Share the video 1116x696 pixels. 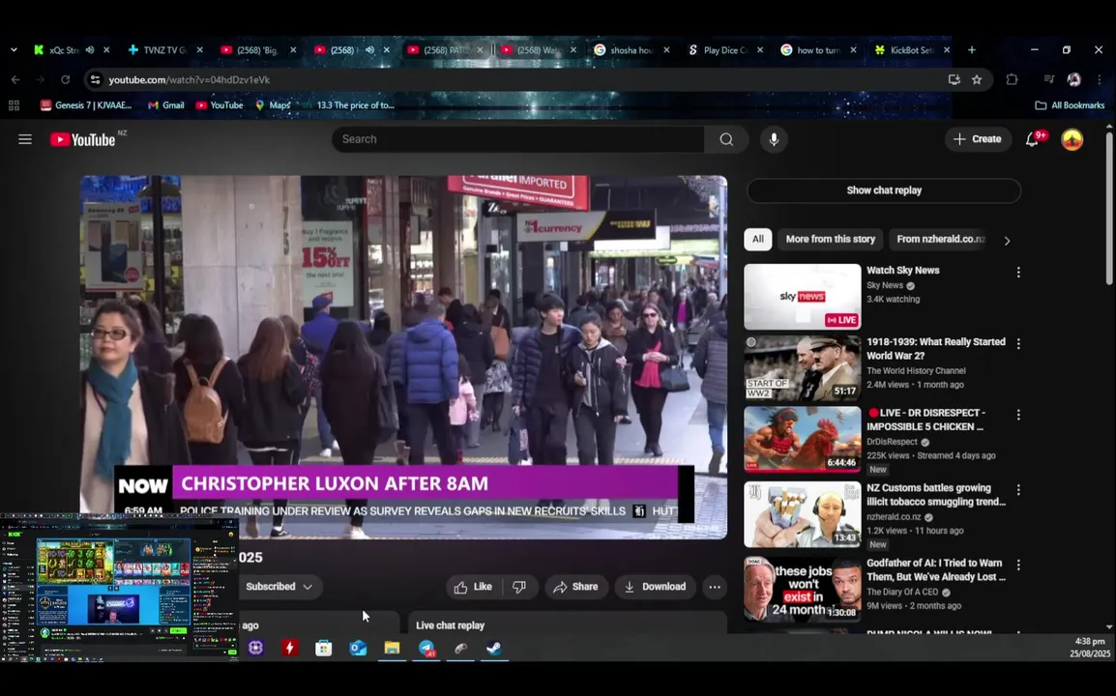click(x=575, y=587)
